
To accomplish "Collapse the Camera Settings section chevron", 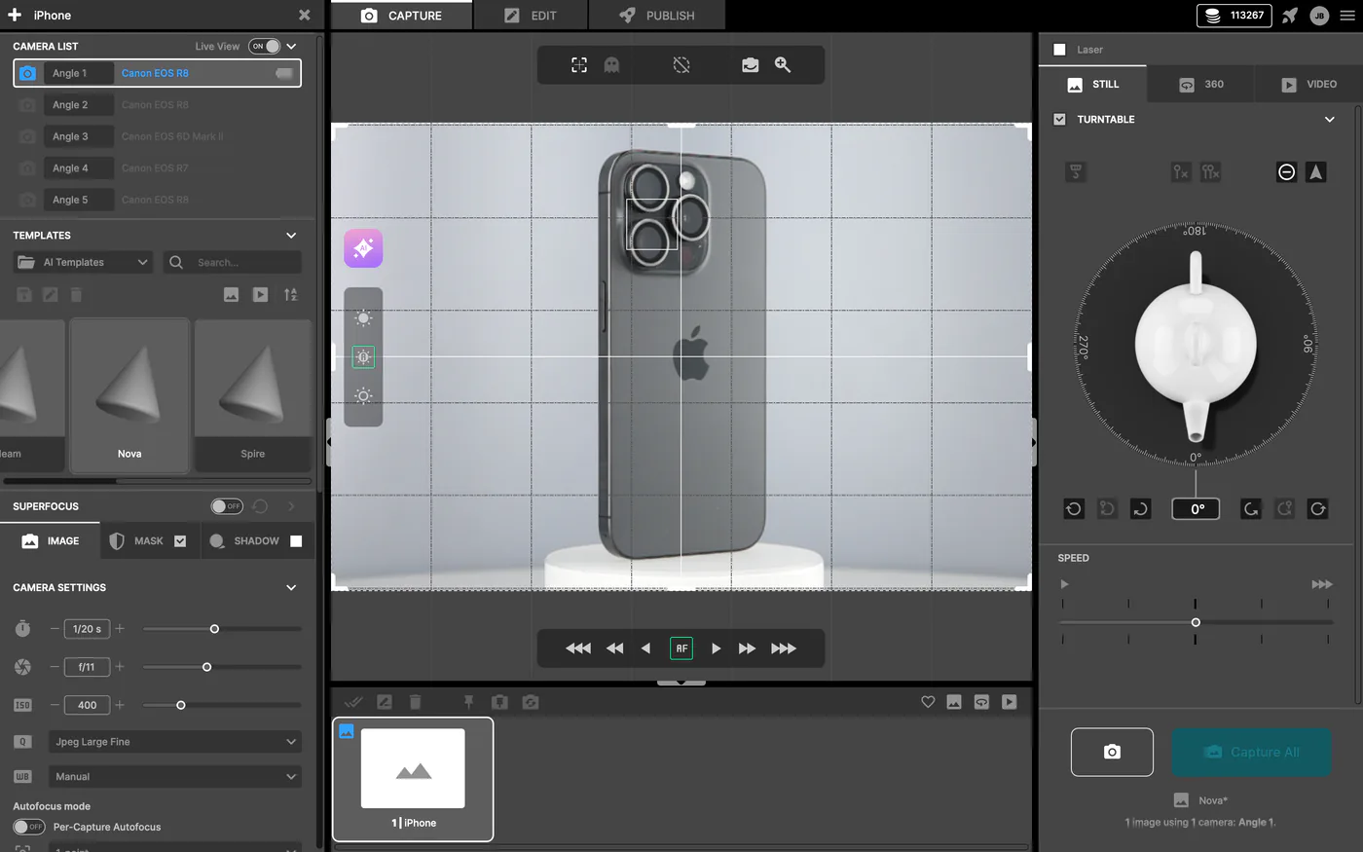I will point(291,588).
